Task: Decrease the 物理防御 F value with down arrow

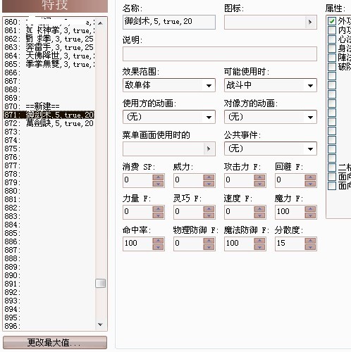Action: pyautogui.click(x=209, y=247)
